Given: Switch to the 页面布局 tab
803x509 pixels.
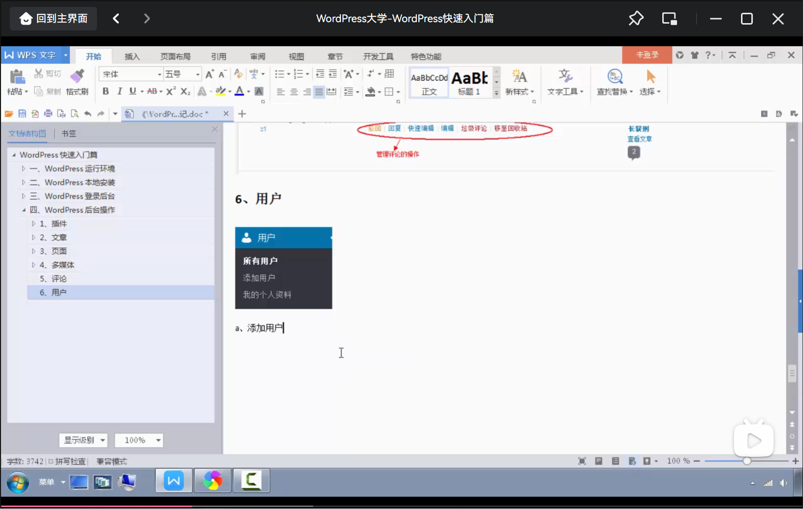Looking at the screenshot, I should [176, 57].
